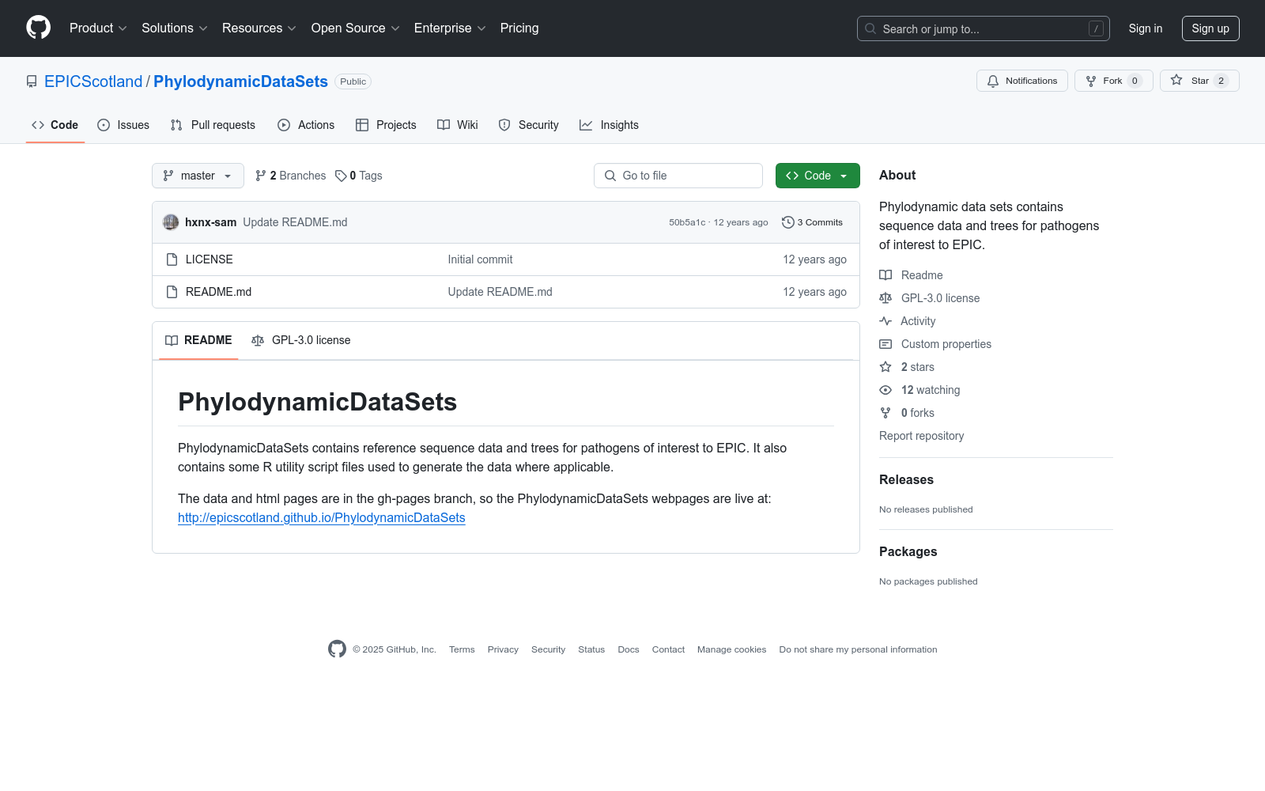Click the README.md file icon
1265x791 pixels.
(x=172, y=292)
